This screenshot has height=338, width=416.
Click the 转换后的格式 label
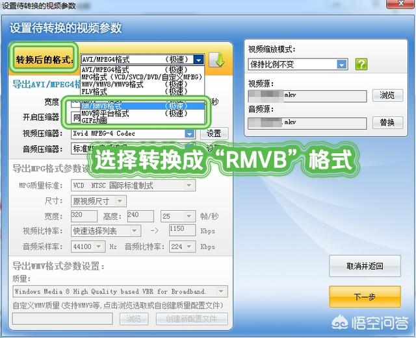(44, 59)
